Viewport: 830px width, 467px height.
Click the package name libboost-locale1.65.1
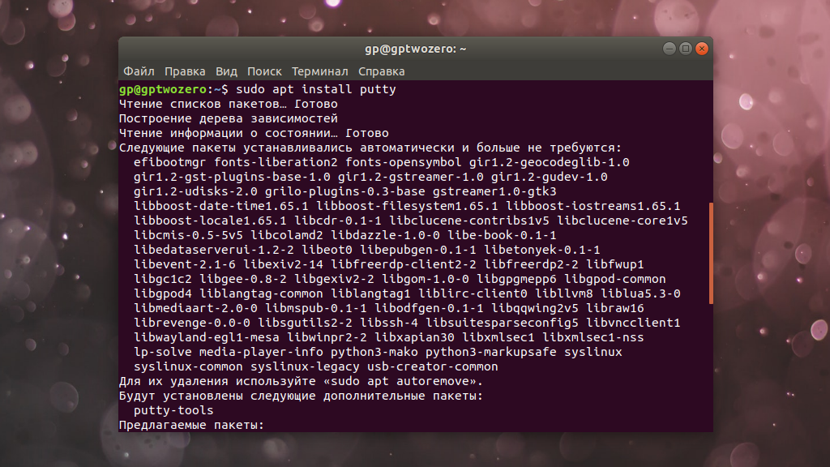click(x=210, y=221)
